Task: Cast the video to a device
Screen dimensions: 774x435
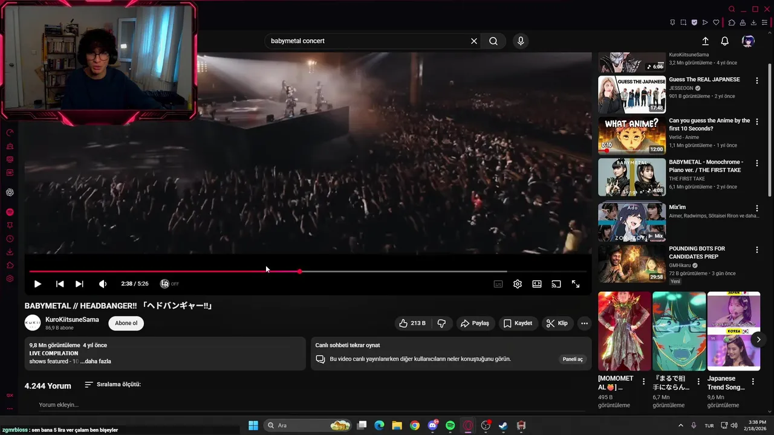Action: pyautogui.click(x=556, y=284)
